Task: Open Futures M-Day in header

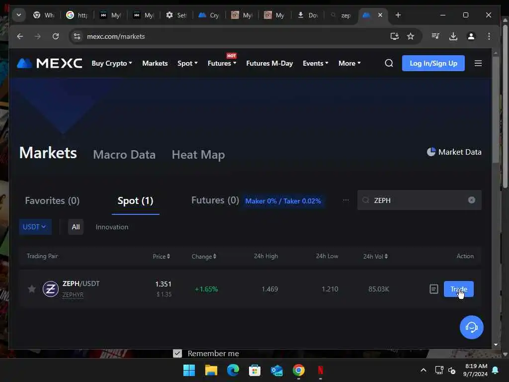Action: point(269,63)
